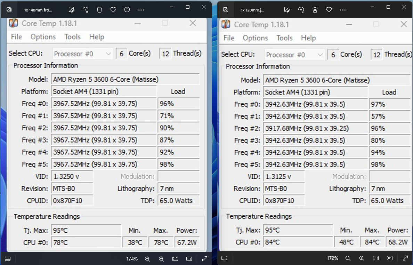
Task: Show file info for the 140mm photo
Action: [127, 10]
